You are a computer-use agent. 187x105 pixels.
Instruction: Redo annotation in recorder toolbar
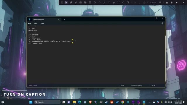pos(140,3)
